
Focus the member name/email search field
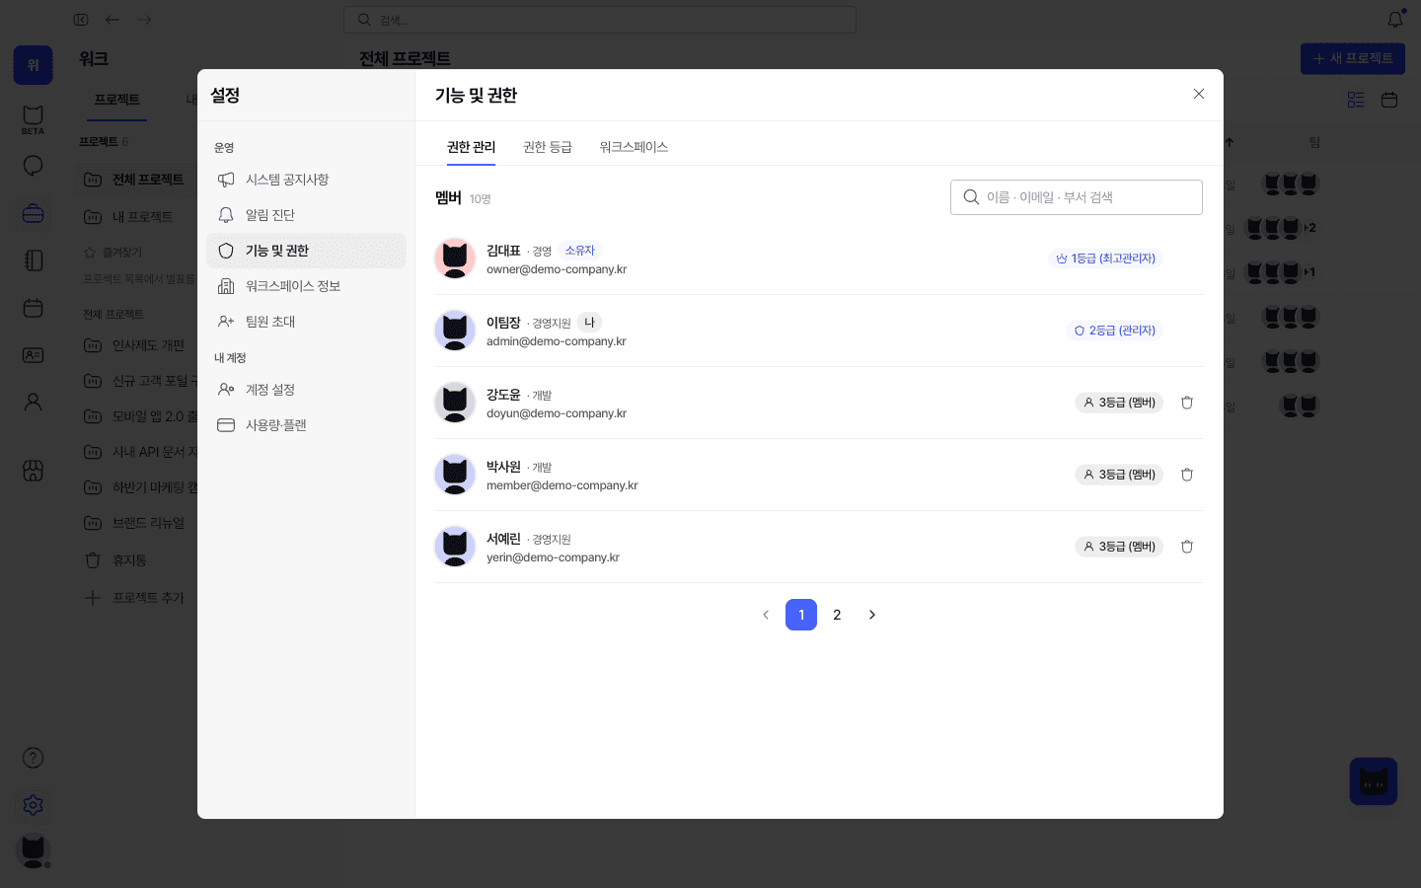coord(1077,197)
